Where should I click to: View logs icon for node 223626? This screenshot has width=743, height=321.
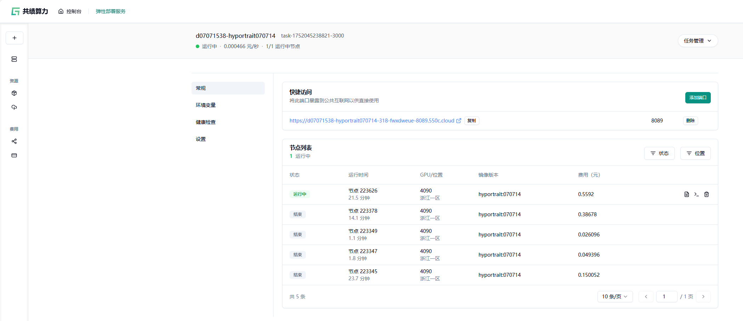click(686, 194)
